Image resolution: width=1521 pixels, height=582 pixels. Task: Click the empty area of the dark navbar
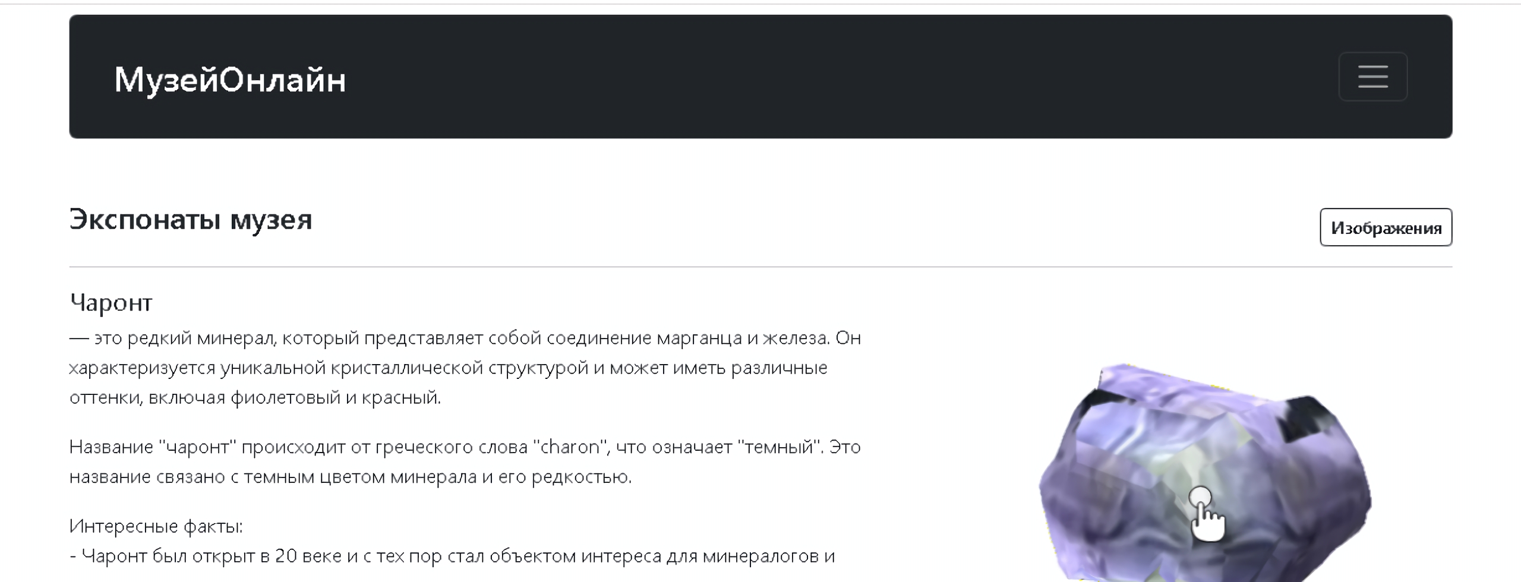coord(832,77)
